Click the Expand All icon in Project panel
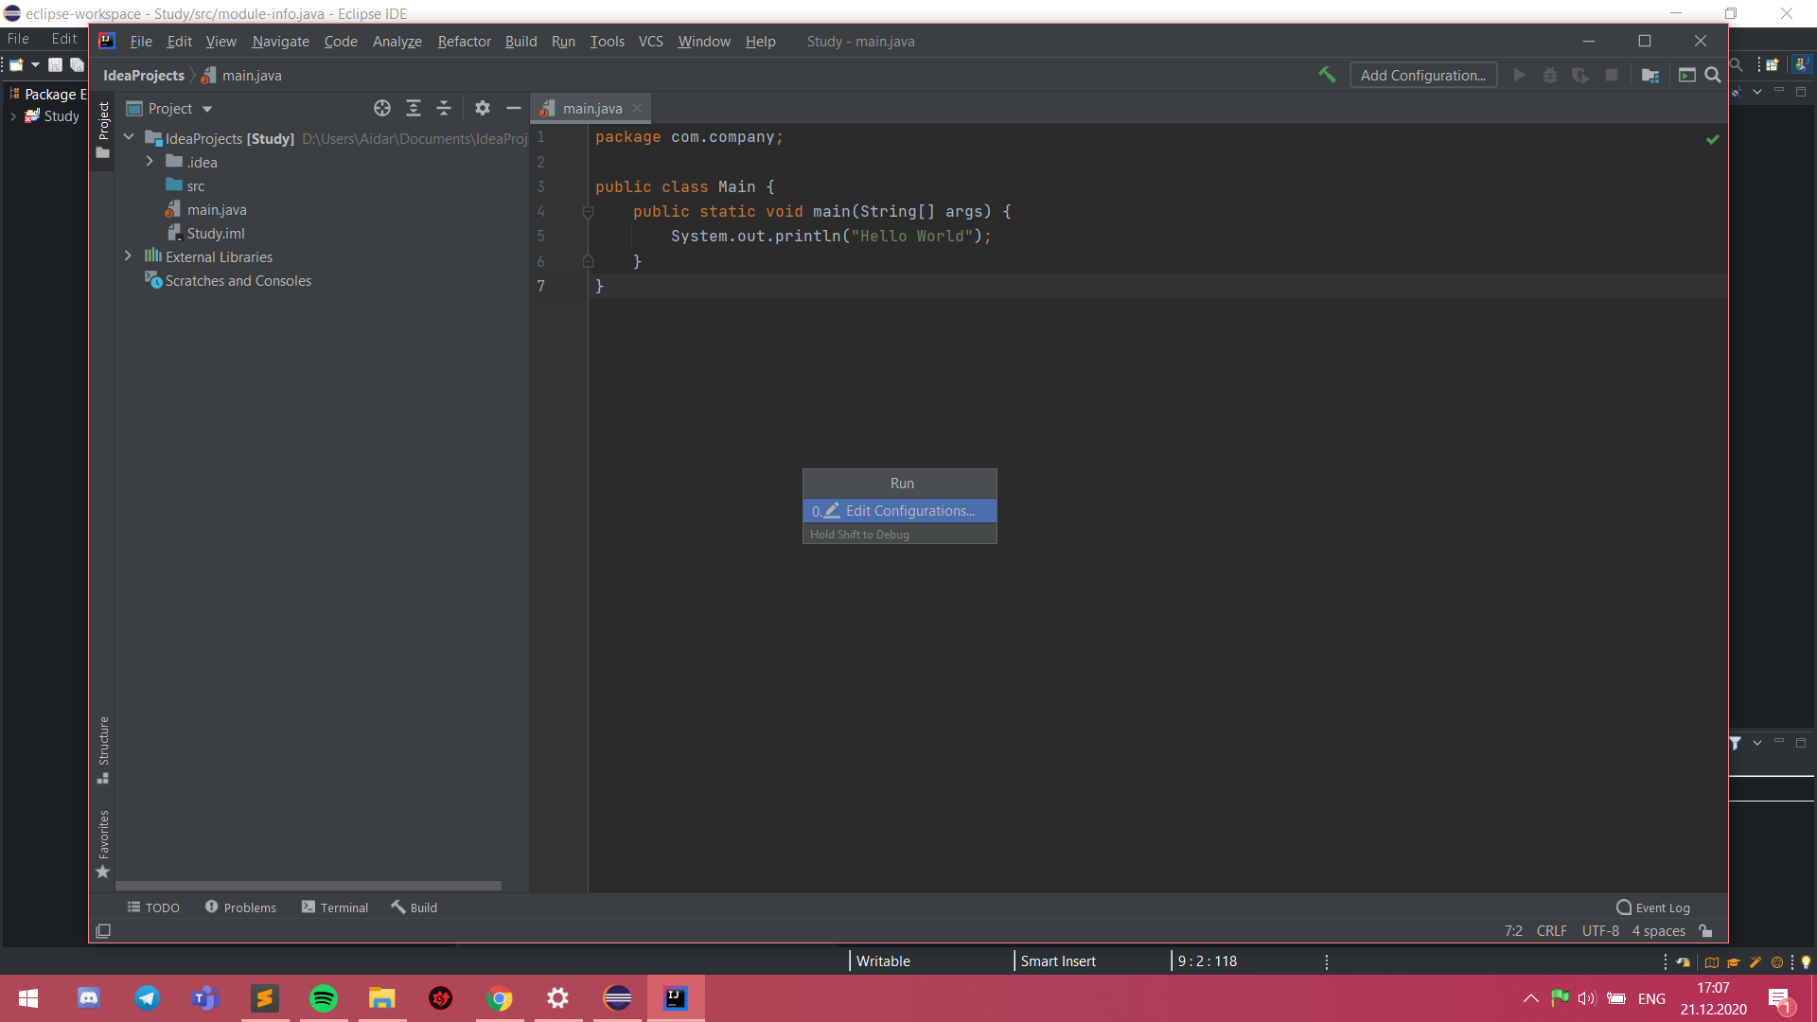This screenshot has width=1817, height=1022. coord(414,108)
